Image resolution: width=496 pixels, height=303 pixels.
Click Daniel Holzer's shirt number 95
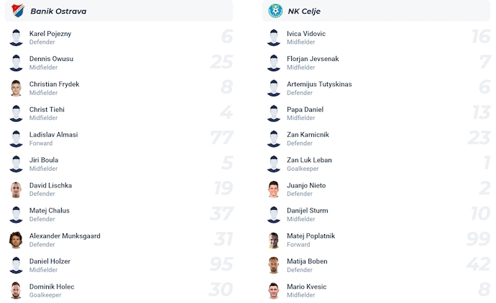pos(221,265)
